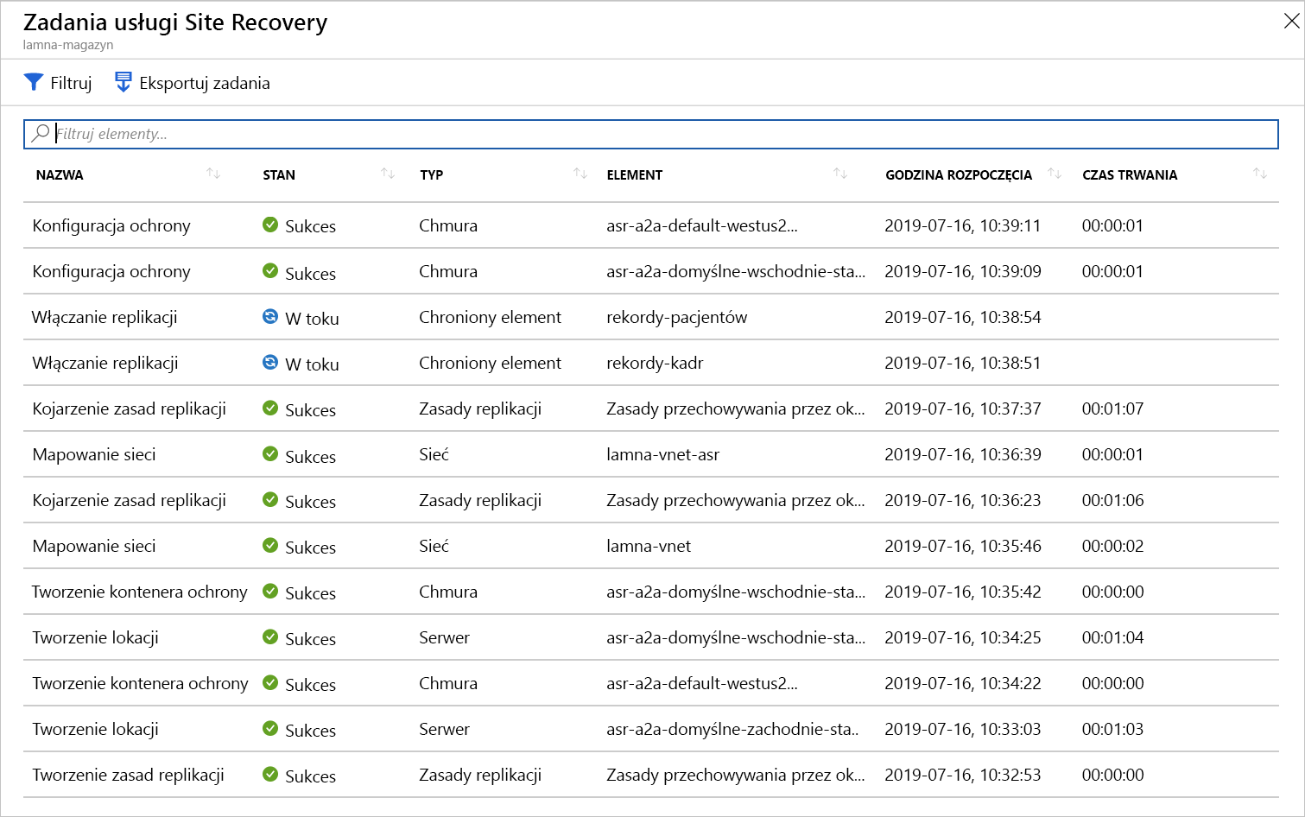Open Kojarzenie zasad replikacji started 10:36:23
This screenshot has height=817, width=1305.
(x=130, y=500)
